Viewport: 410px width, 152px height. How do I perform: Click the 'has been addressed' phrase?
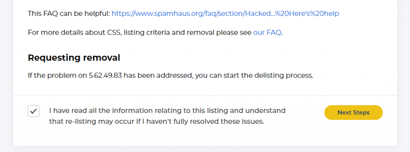[159, 76]
